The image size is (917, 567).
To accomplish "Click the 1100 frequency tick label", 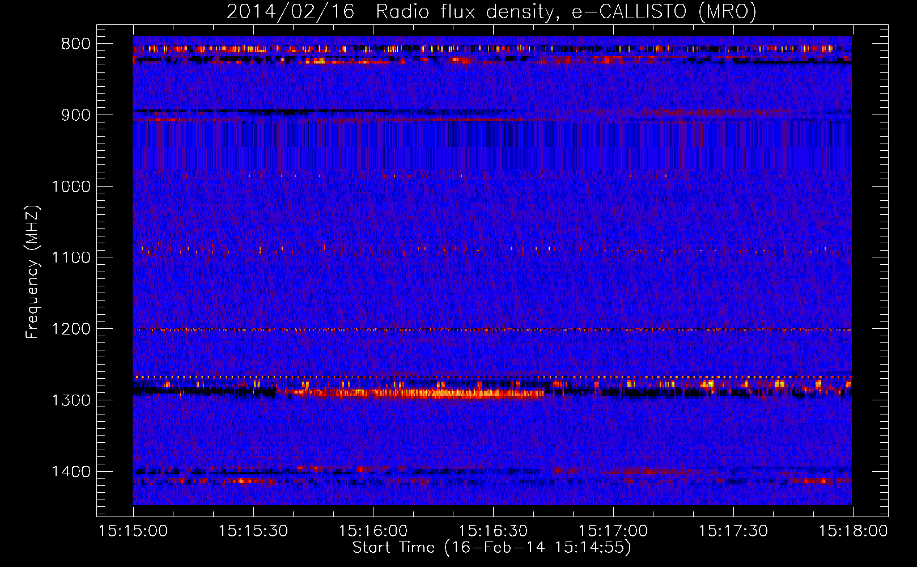I will [71, 258].
